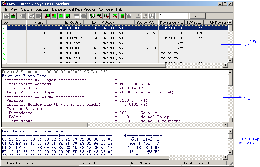Screen dimensions: 260x167
Task: Click the green folder with red C icon
Action: [13, 16]
